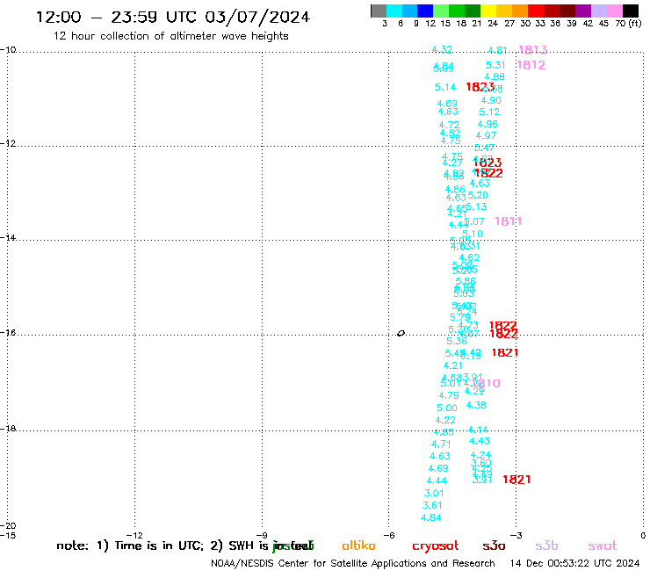Screen dimensions: 650x571
Task: Click the title '12:00 – 23:59 UTC 03/07/2024'
Action: (x=173, y=18)
